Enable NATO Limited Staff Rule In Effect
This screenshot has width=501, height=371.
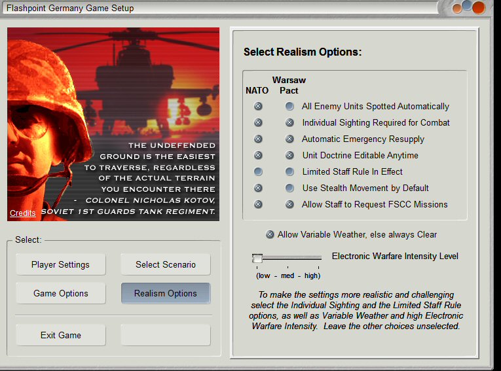[x=258, y=172]
